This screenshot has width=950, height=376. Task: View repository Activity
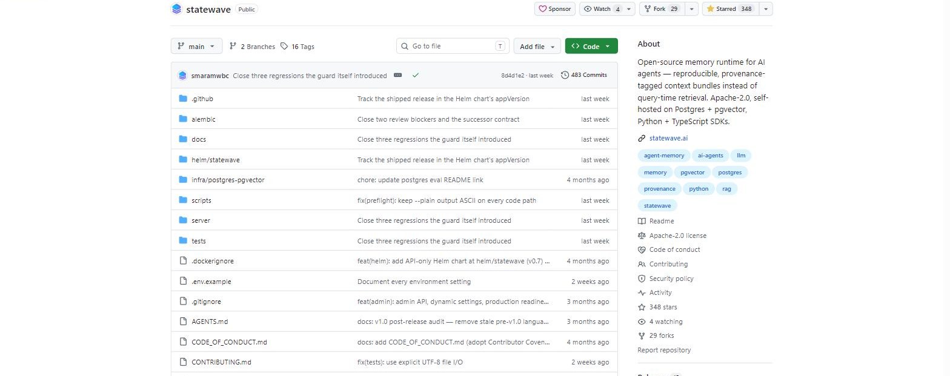click(x=660, y=293)
